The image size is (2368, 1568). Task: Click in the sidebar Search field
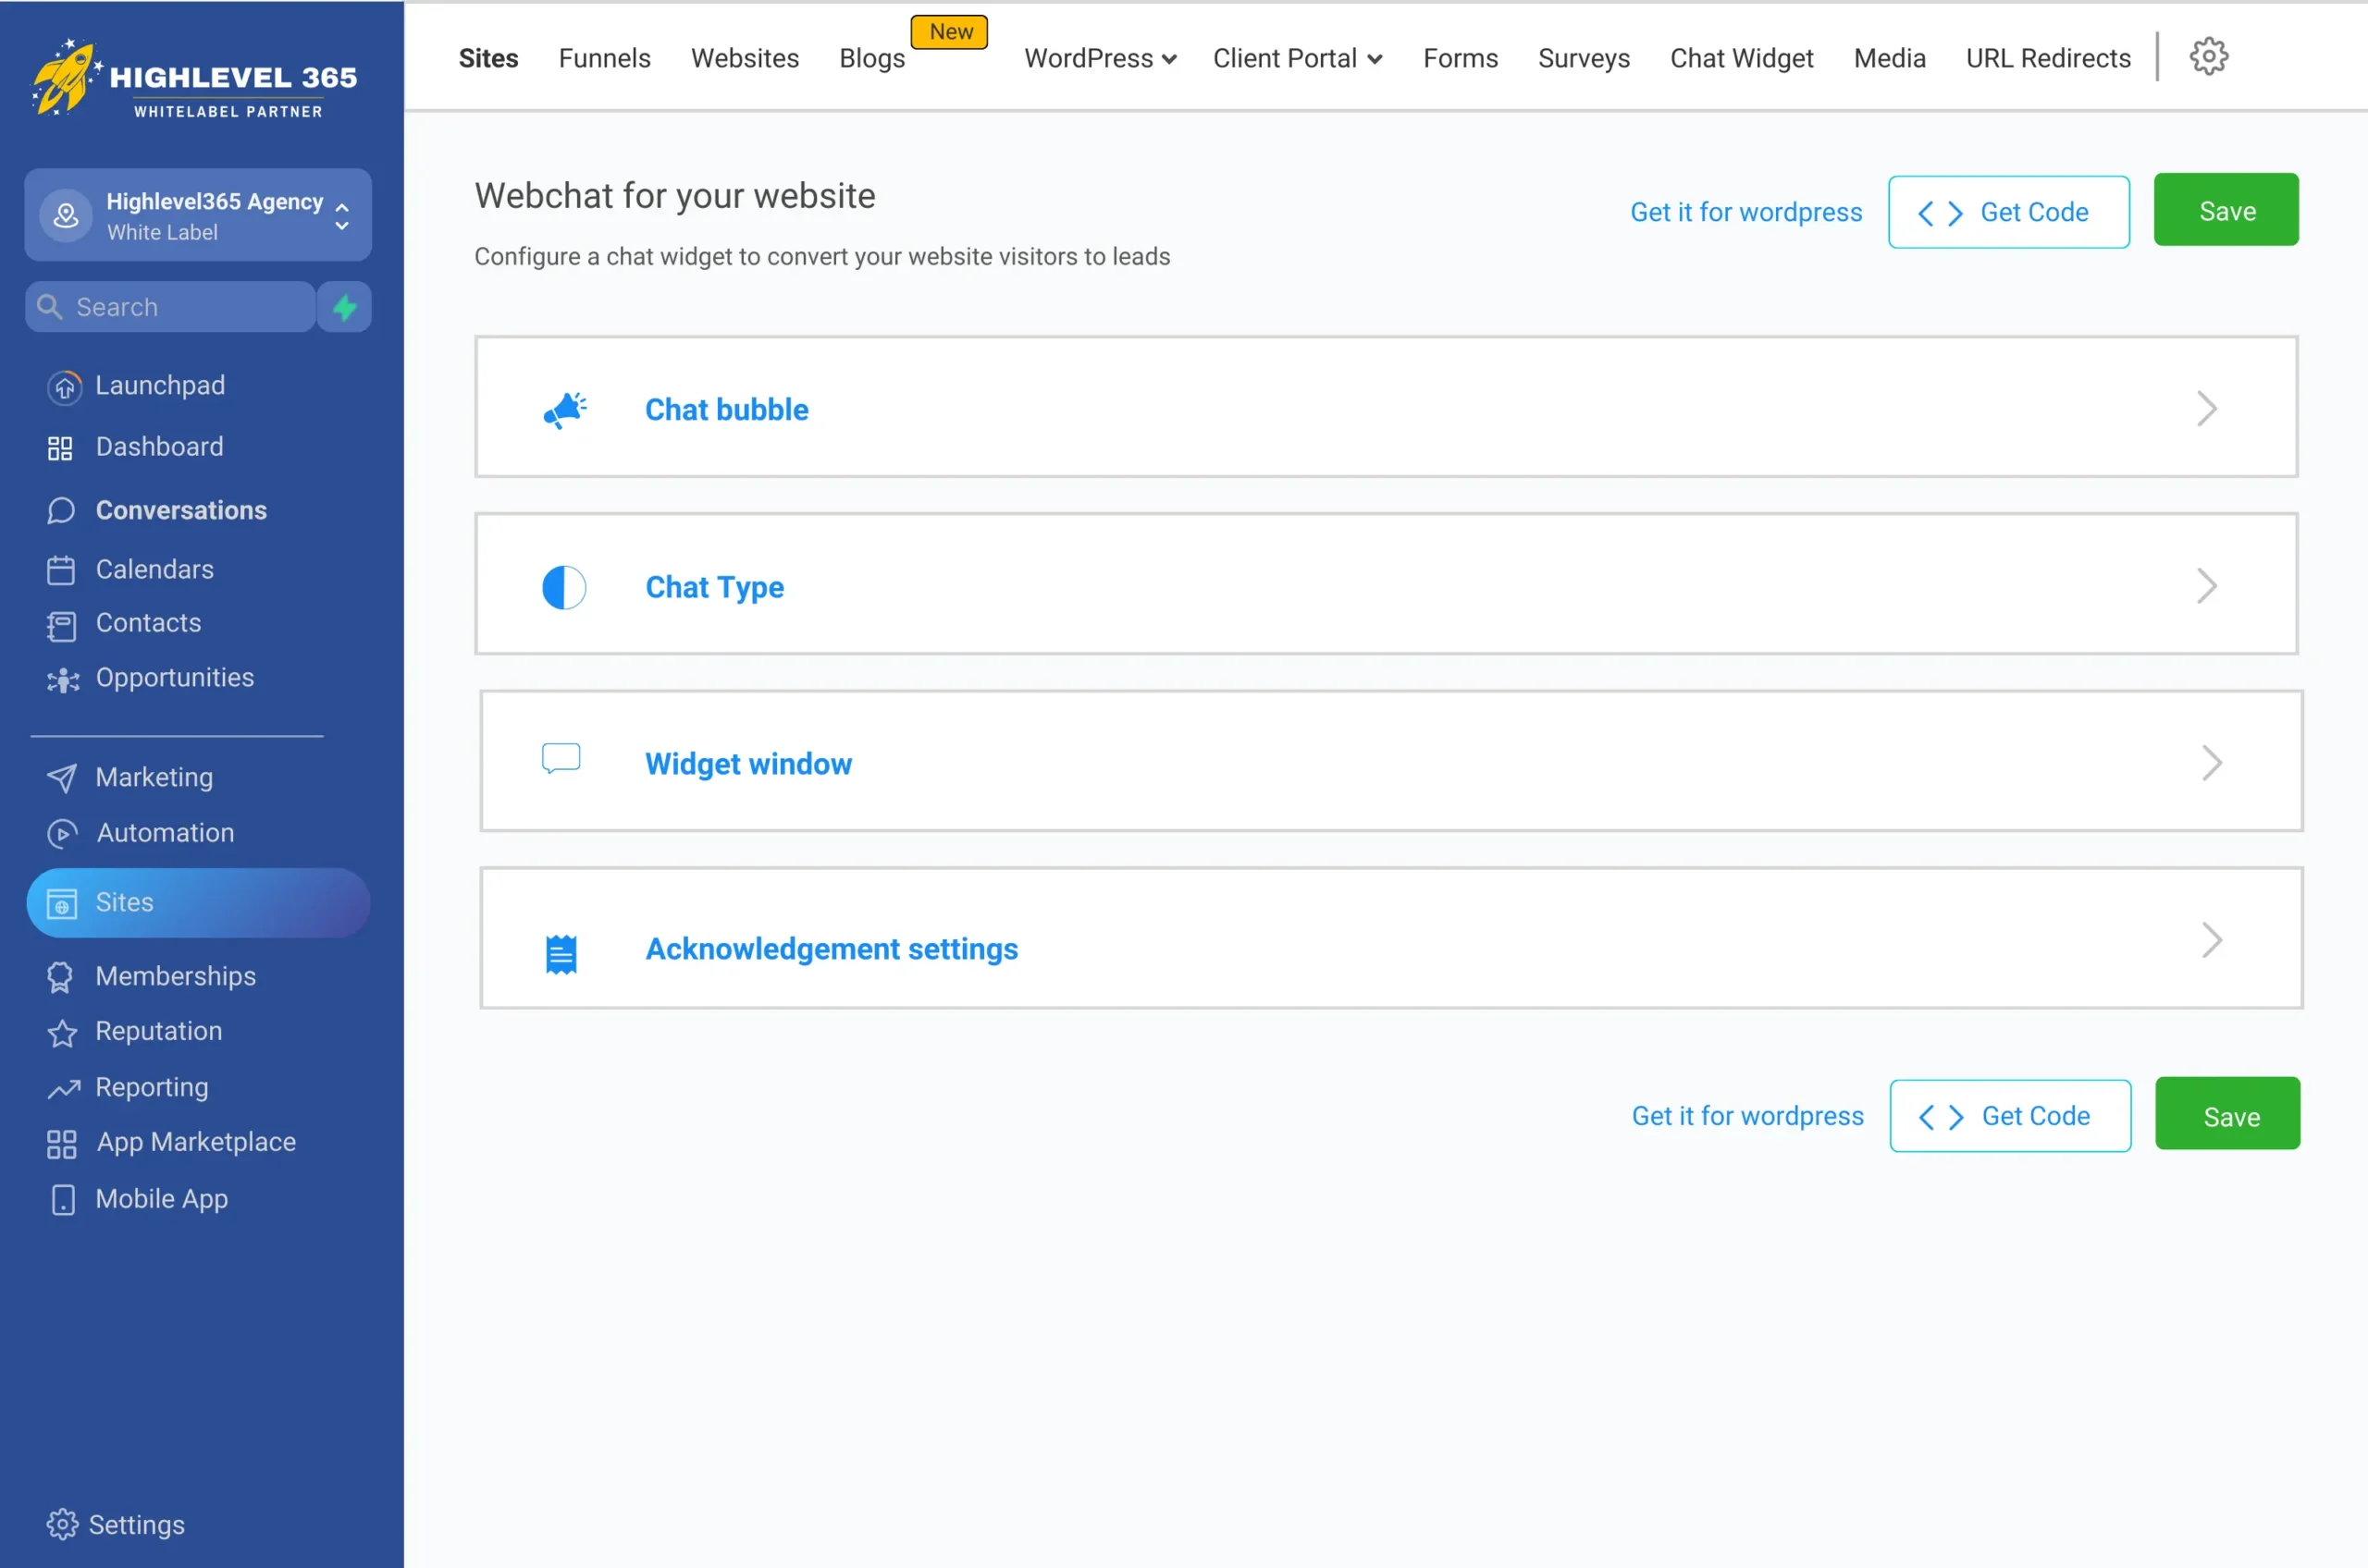180,307
